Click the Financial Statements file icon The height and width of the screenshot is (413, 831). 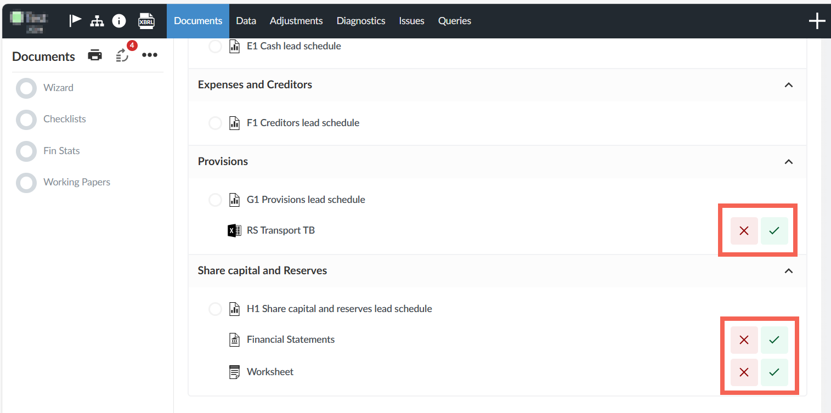[x=234, y=340]
